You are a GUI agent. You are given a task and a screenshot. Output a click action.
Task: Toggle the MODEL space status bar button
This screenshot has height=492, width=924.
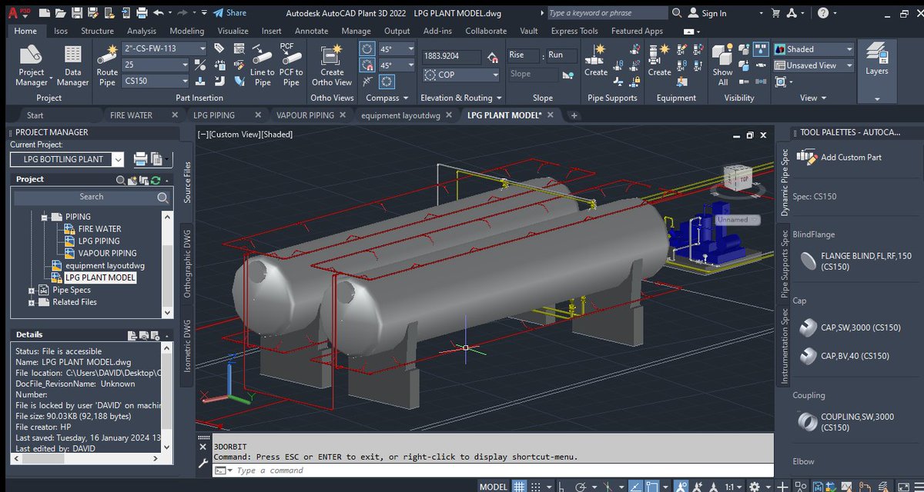(494, 487)
